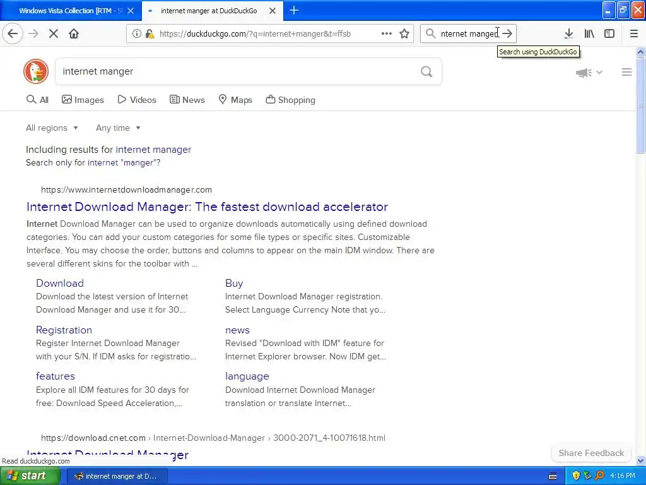The width and height of the screenshot is (646, 485).
Task: Switch to Windows Vista Collection tab
Action: point(71,11)
